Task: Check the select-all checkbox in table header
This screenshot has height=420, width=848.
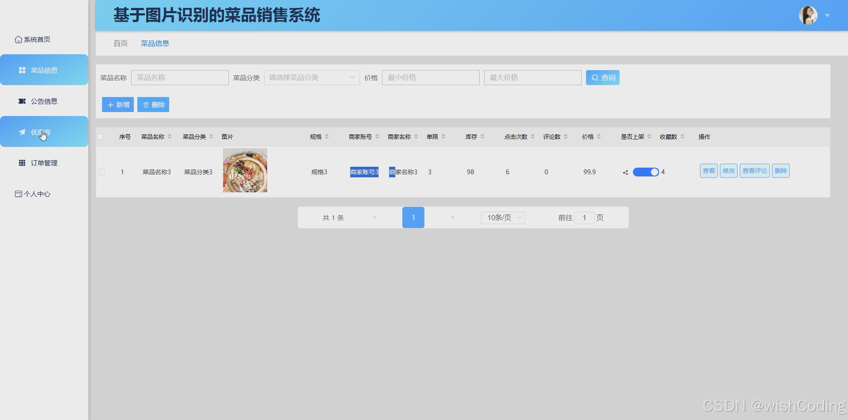Action: click(101, 137)
